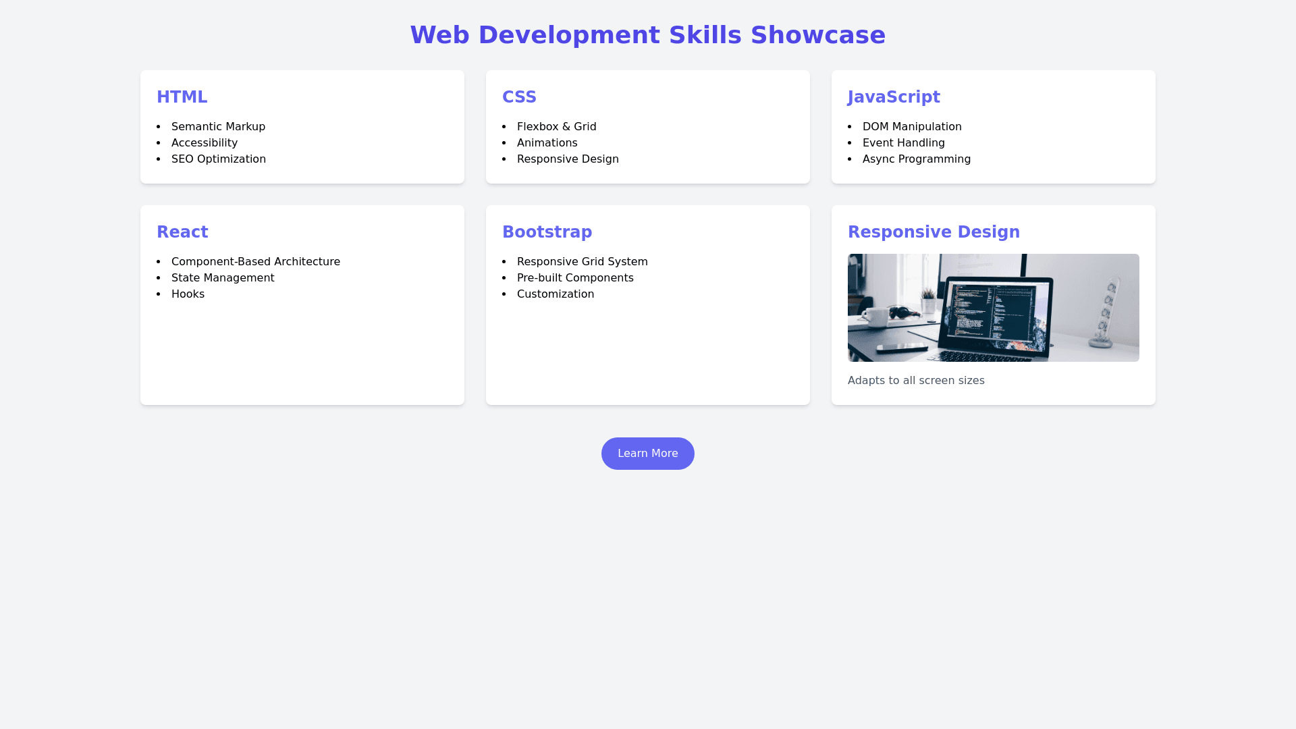1296x729 pixels.
Task: Click the Async Programming list item
Action: click(916, 159)
